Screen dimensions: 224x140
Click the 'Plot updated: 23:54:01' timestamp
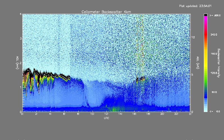[x=195, y=6]
